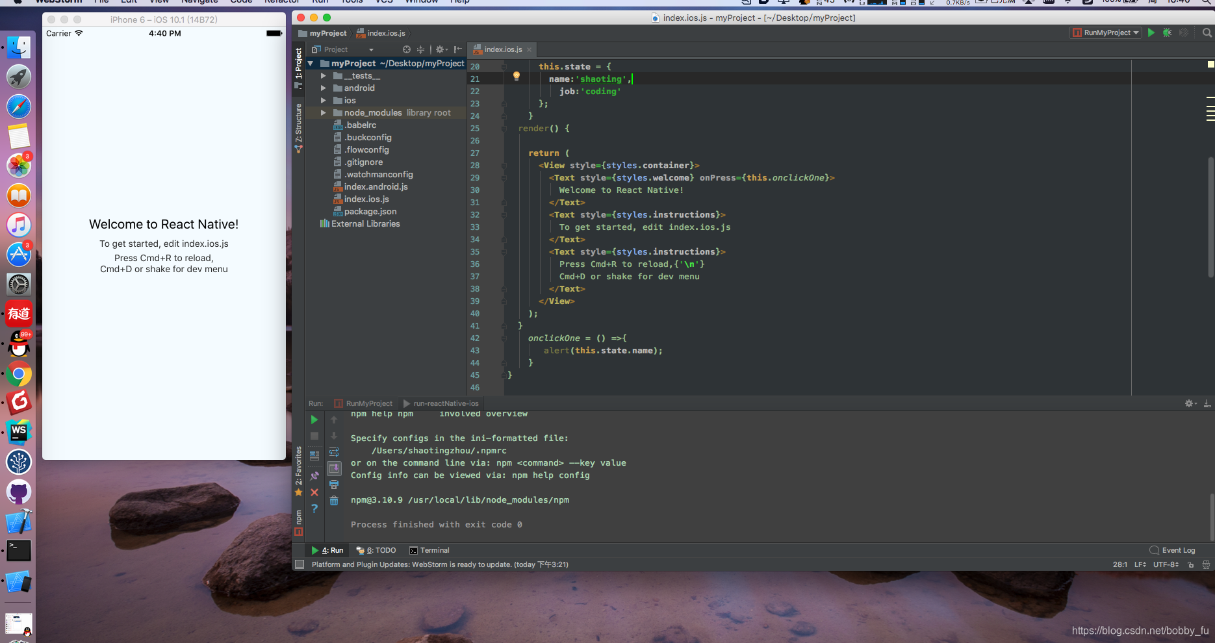The width and height of the screenshot is (1215, 643).
Task: Click Welcome to React Native! in simulator
Action: click(x=164, y=224)
